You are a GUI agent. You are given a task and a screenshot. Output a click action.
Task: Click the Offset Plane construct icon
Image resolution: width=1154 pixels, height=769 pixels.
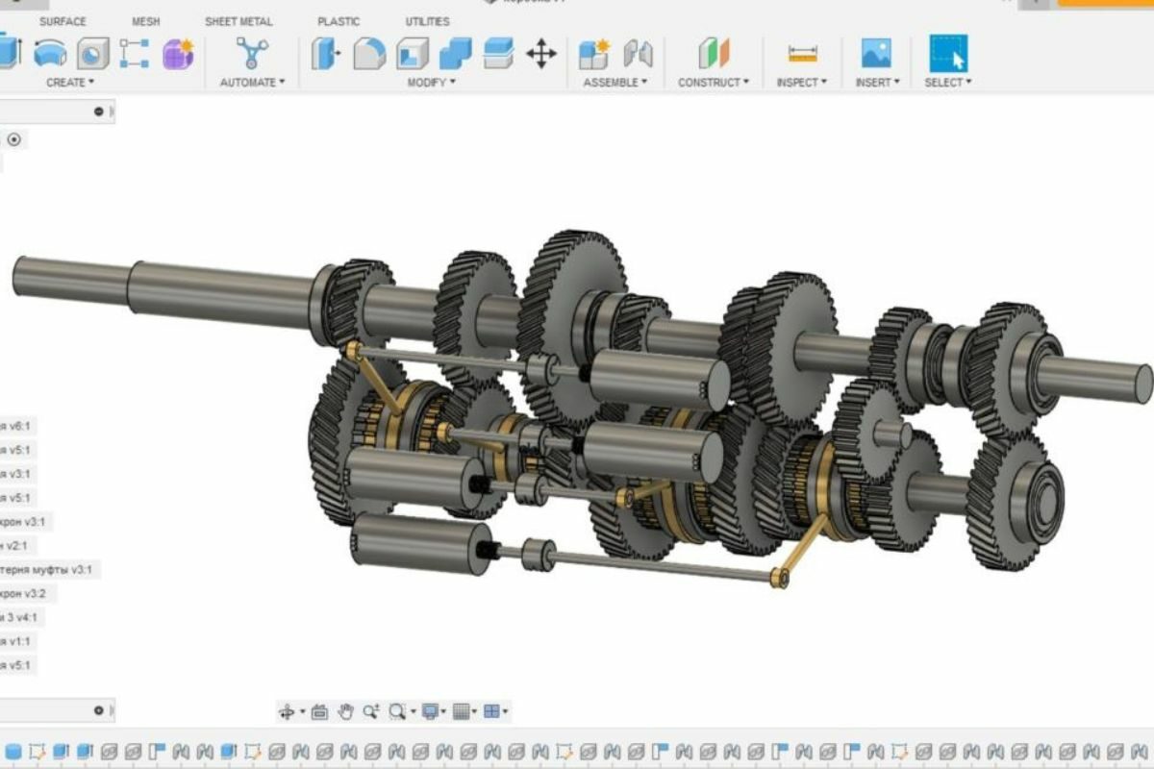[714, 53]
